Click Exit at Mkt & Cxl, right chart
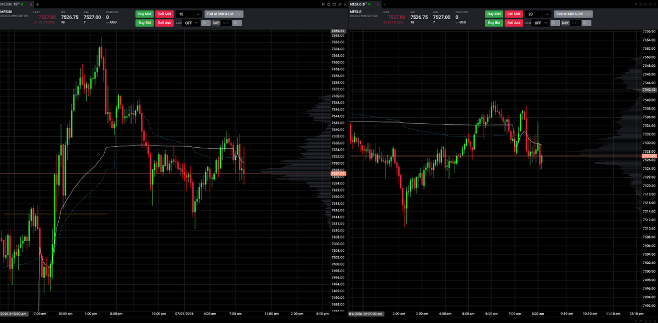Screen dimensions: 658x323 point(570,14)
